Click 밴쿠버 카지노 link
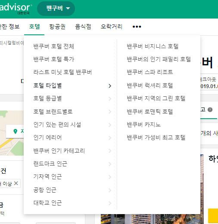The image size is (218, 224). [x=143, y=125]
